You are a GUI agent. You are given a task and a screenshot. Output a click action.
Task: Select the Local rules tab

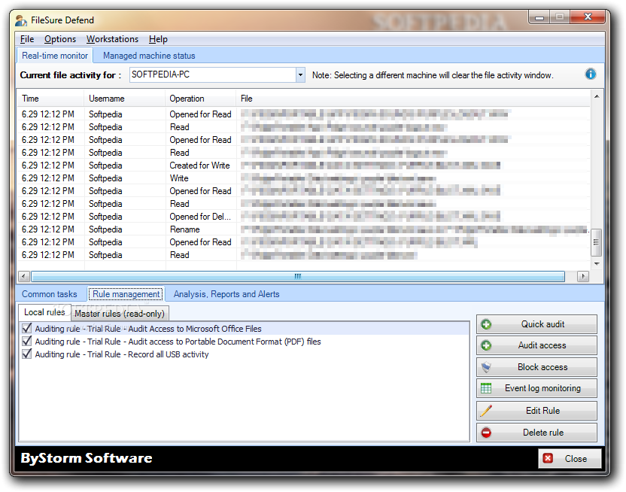point(44,312)
